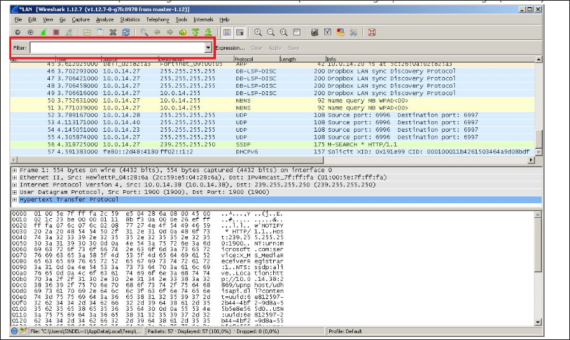Screen dimensions: 570x340
Task: Go back in packet history arrow
Action: (x=157, y=32)
